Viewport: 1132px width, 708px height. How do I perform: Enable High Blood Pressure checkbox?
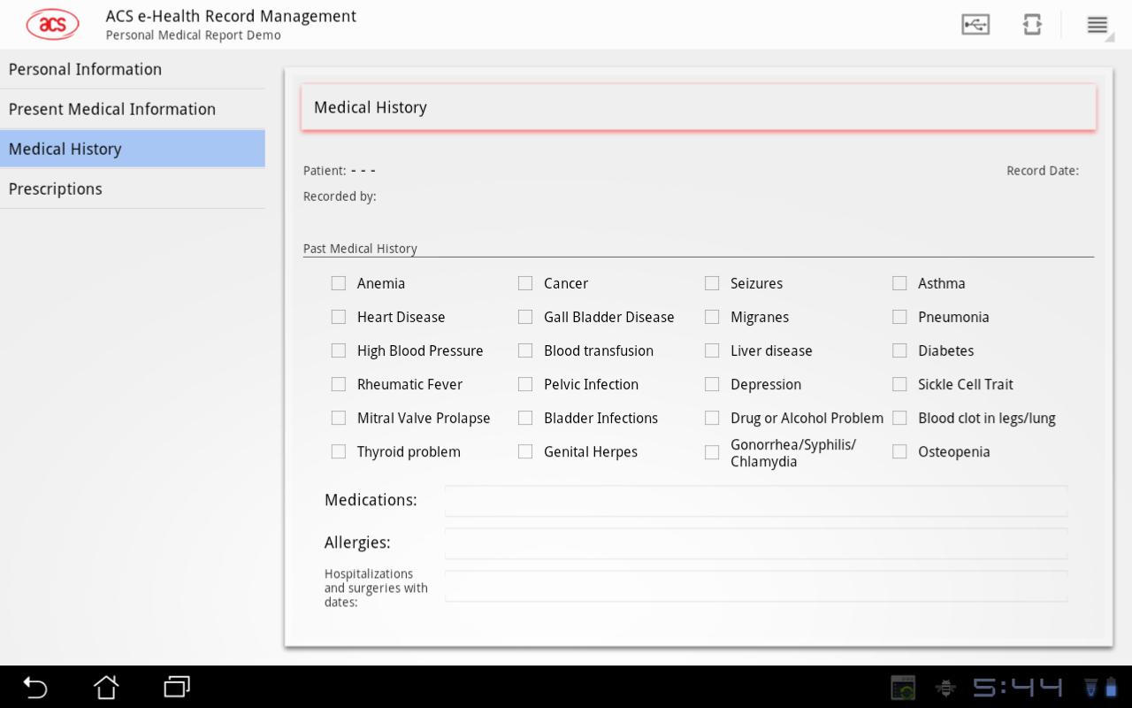click(339, 350)
